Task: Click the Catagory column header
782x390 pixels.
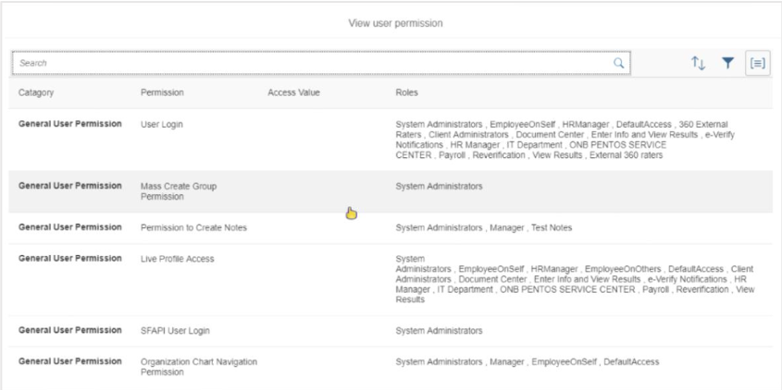Action: (36, 92)
